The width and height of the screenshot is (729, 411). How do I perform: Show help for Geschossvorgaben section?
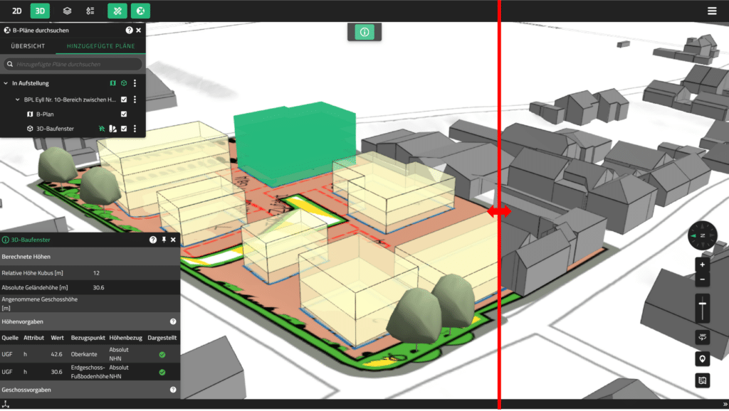[173, 390]
